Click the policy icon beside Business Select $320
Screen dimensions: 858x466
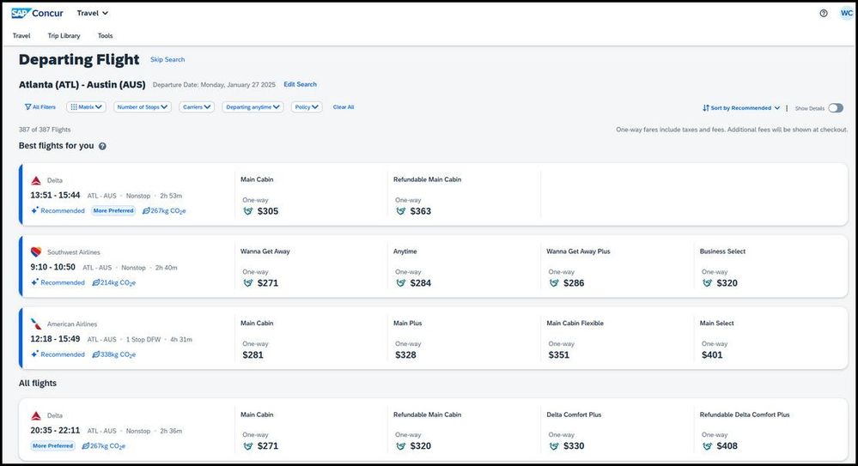[707, 282]
